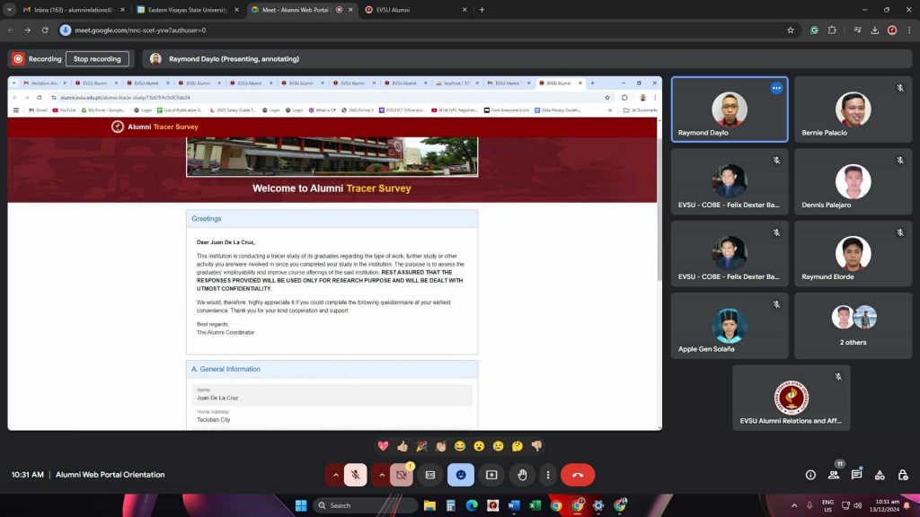Open the host controls panel

903,475
